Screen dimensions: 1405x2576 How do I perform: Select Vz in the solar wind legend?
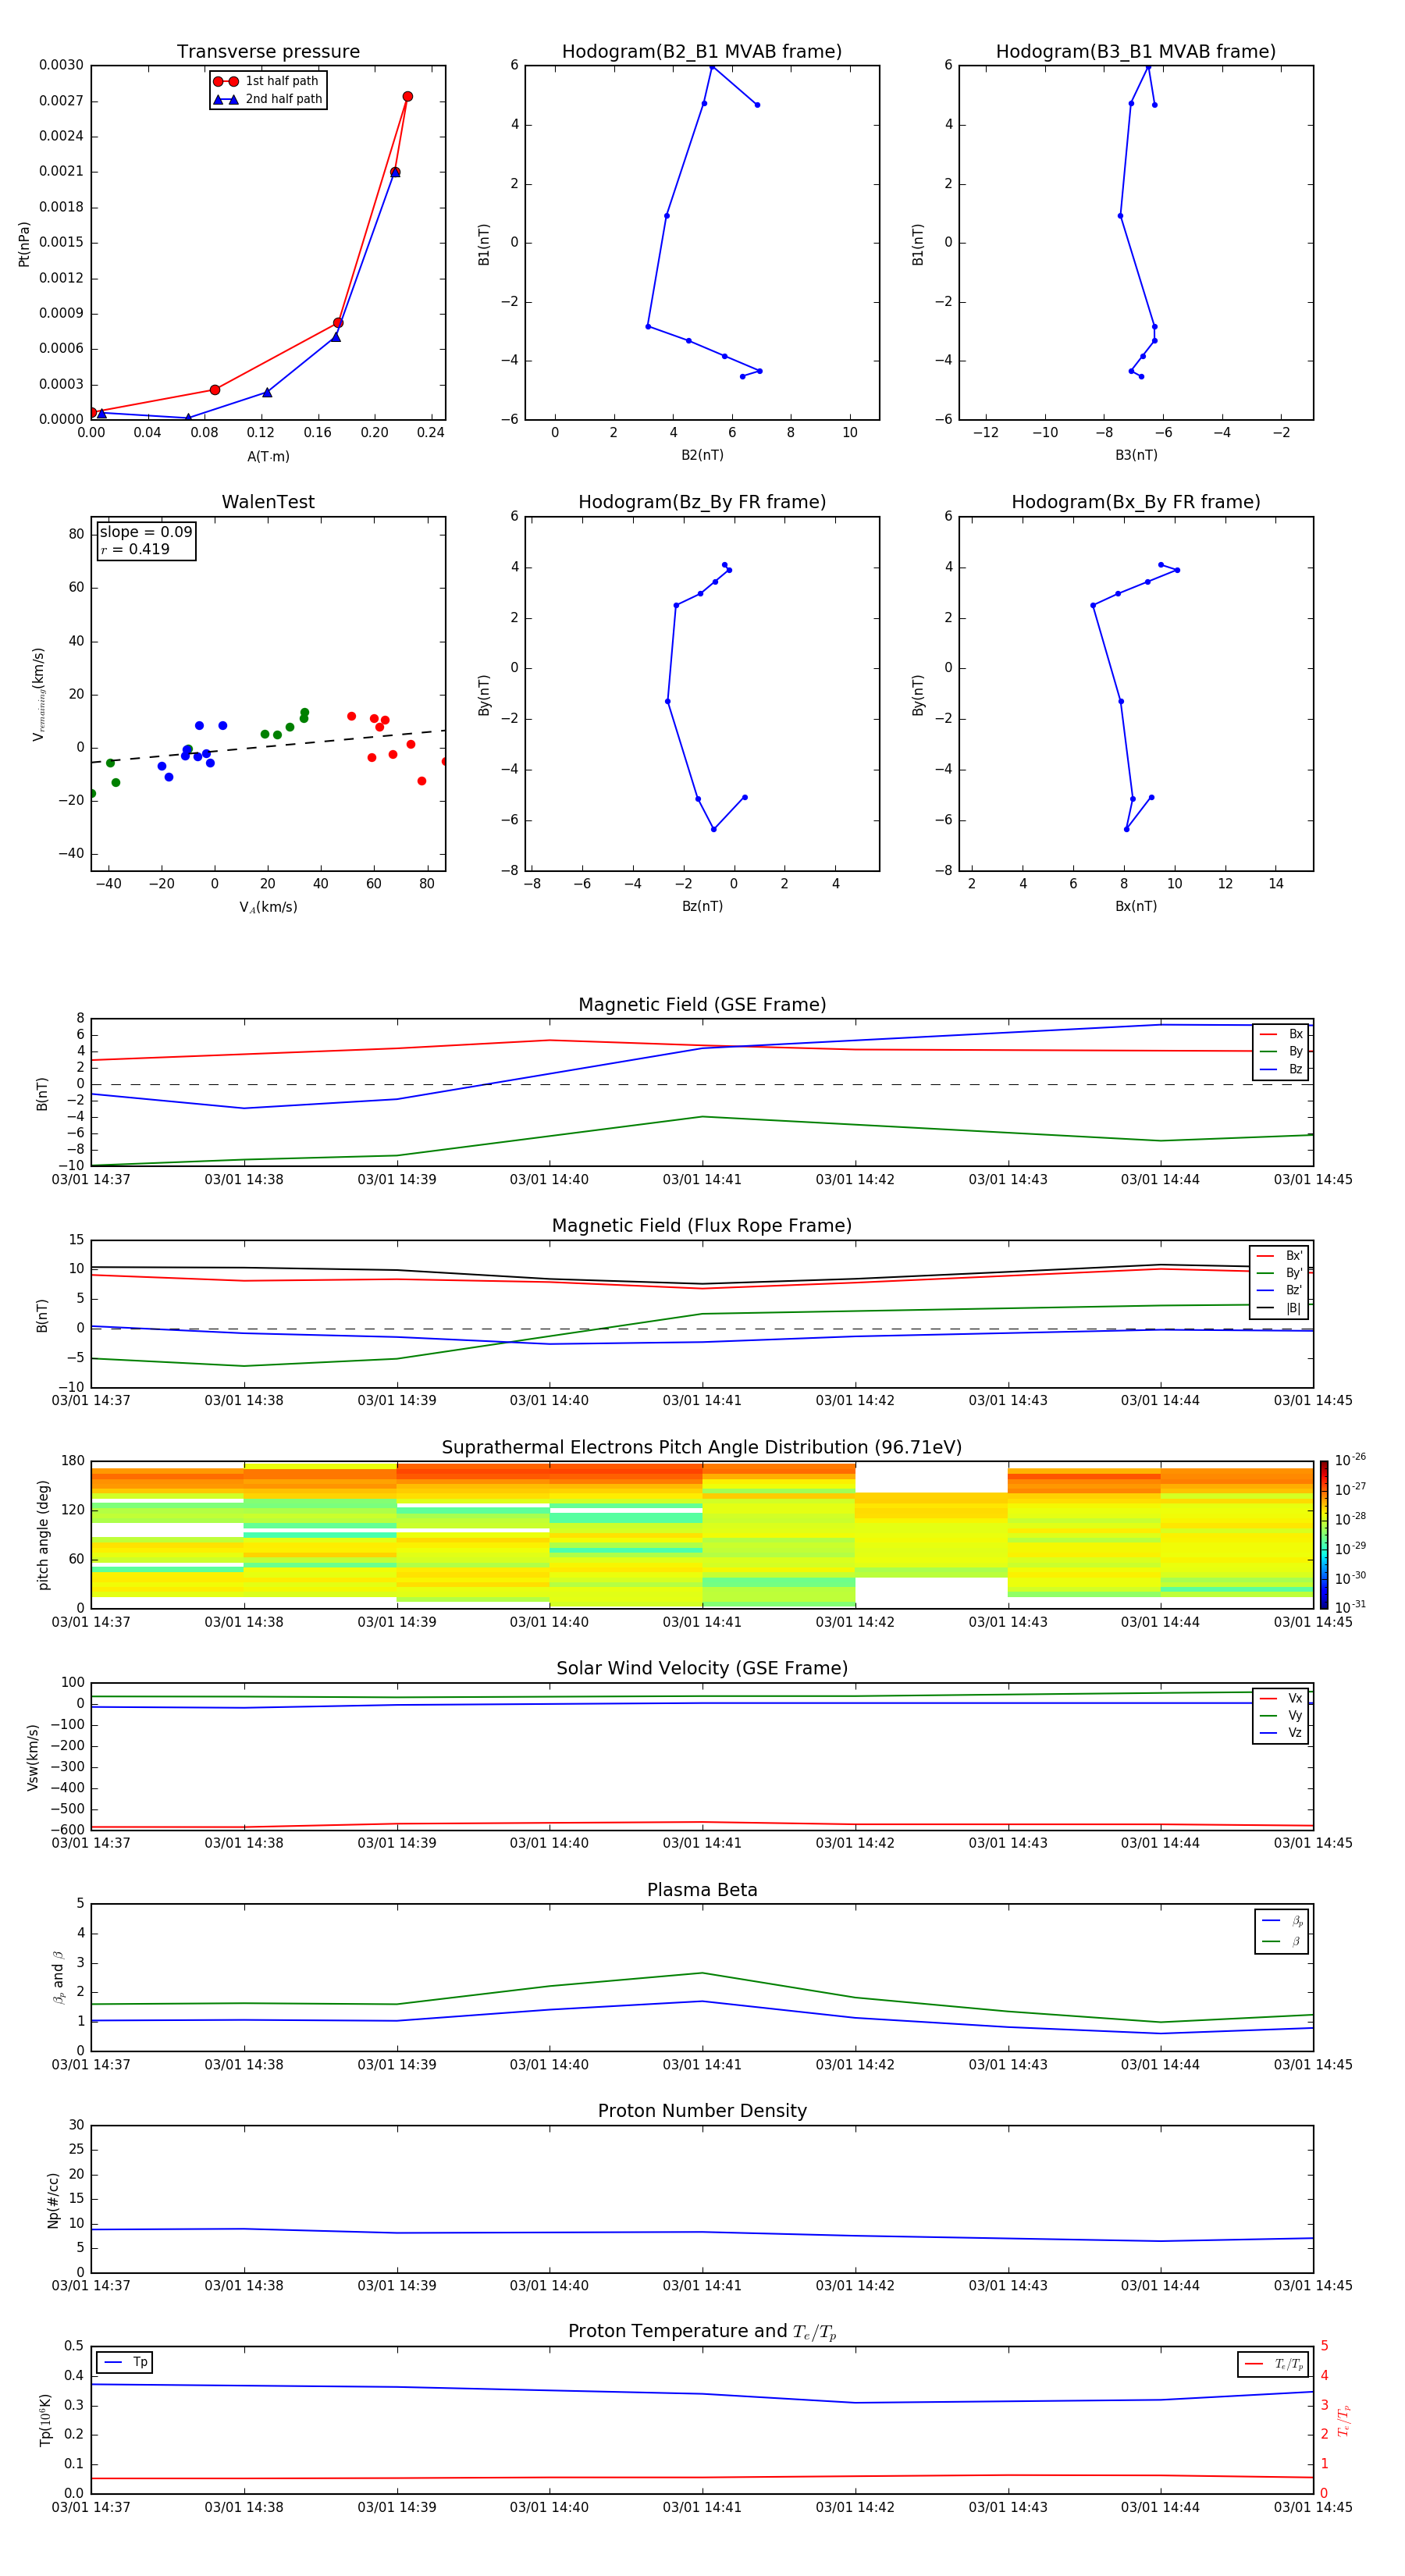click(1281, 1733)
